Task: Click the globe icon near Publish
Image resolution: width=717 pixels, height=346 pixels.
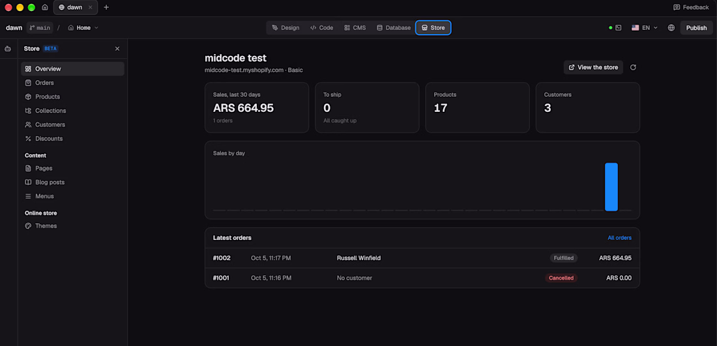Action: tap(671, 28)
